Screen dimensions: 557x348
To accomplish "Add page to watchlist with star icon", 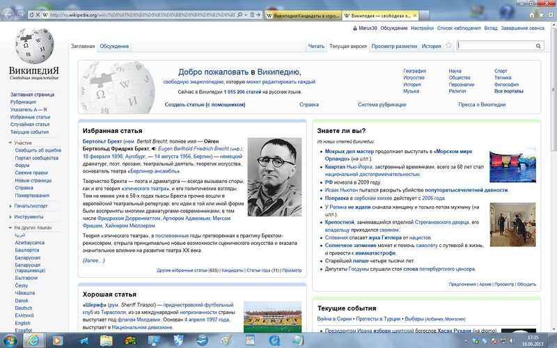I will pos(448,45).
